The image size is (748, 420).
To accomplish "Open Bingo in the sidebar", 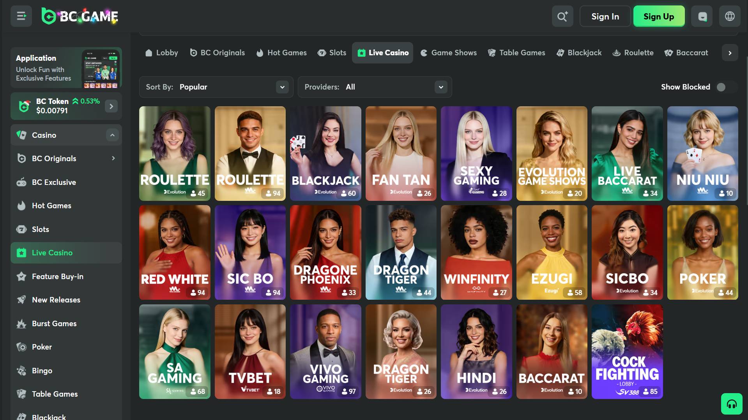I will (x=42, y=371).
